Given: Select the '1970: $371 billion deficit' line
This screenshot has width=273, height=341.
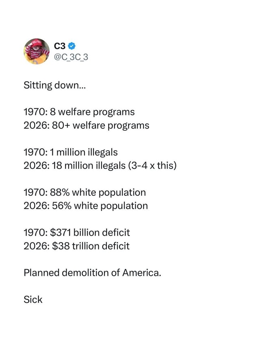Looking at the screenshot, I should click(76, 233).
